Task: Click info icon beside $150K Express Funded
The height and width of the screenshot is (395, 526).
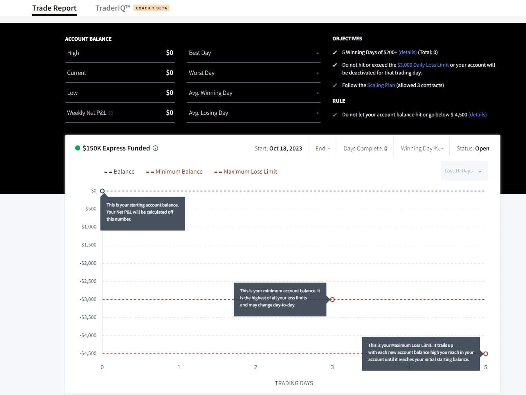Action: click(x=155, y=148)
